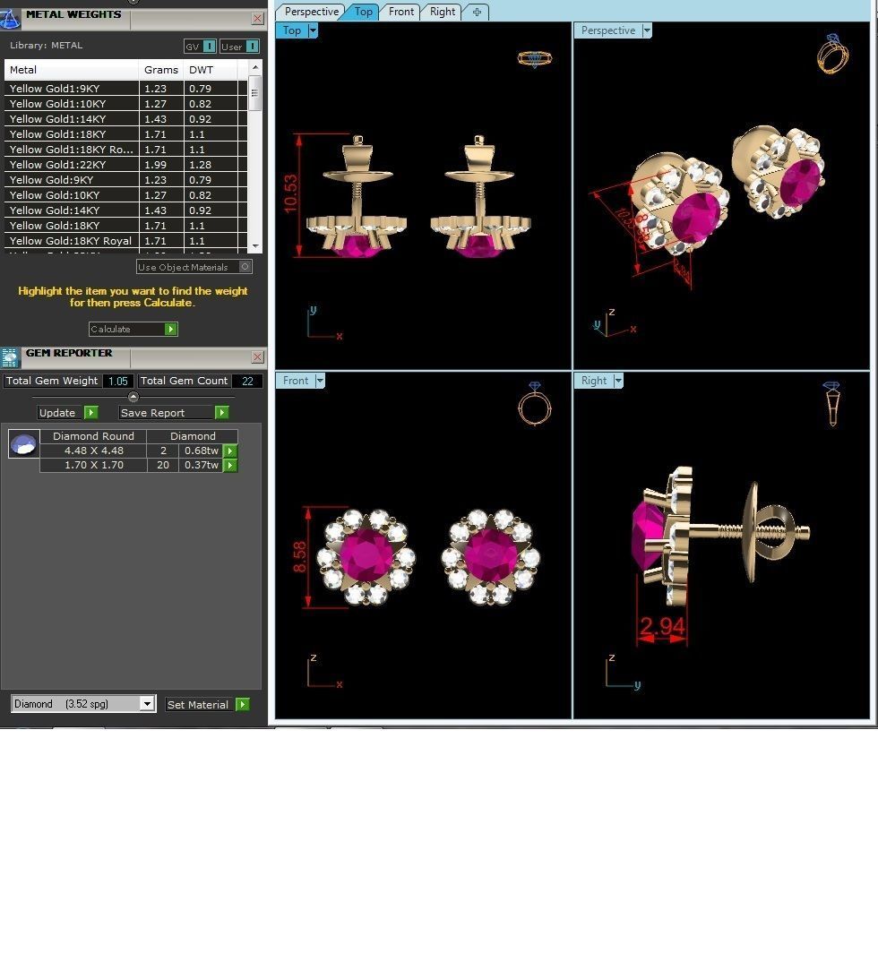Select the Yellow Gold1:18KY row
Image resolution: width=878 pixels, height=953 pixels.
125,134
